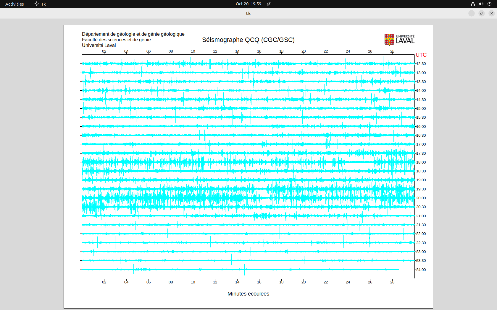Open the clock showing Oct 20 19:59
The height and width of the screenshot is (310, 497).
[248, 4]
